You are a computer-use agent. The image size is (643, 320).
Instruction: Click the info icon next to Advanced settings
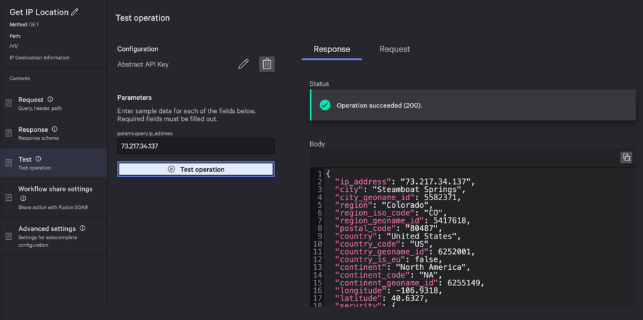point(82,229)
